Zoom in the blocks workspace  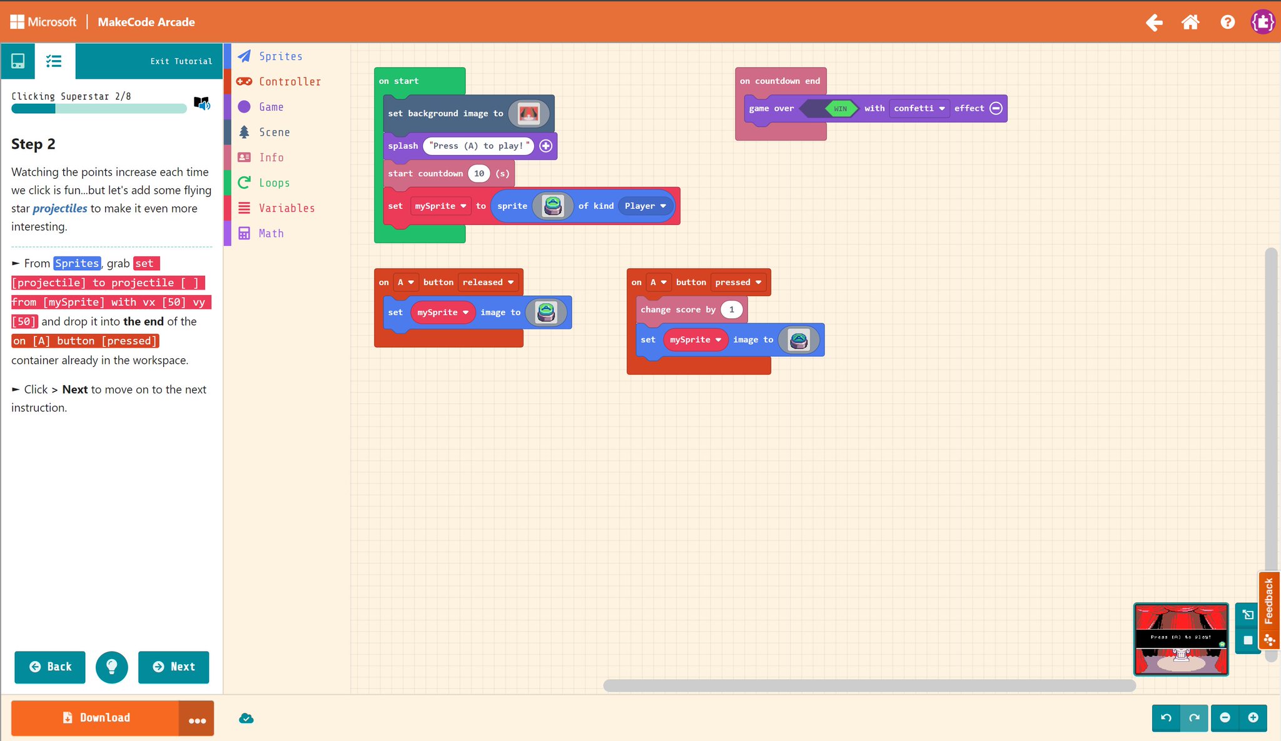[1253, 718]
